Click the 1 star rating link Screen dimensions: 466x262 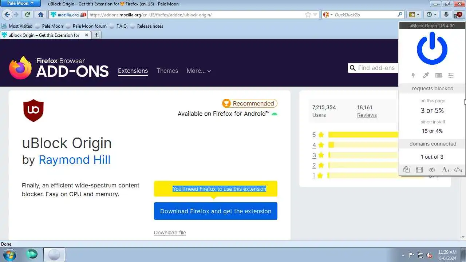click(314, 175)
